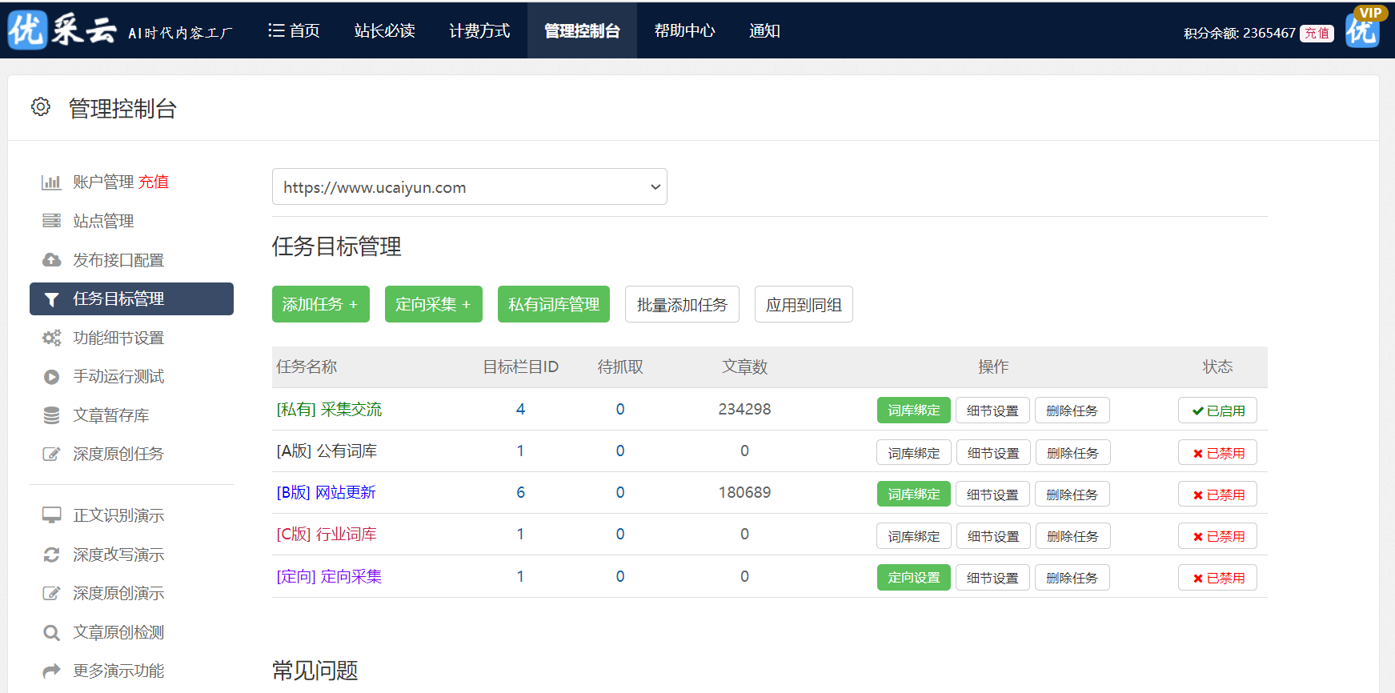Open the [私有] 采集交流 task link
Viewport: 1395px width, 693px height.
329,410
